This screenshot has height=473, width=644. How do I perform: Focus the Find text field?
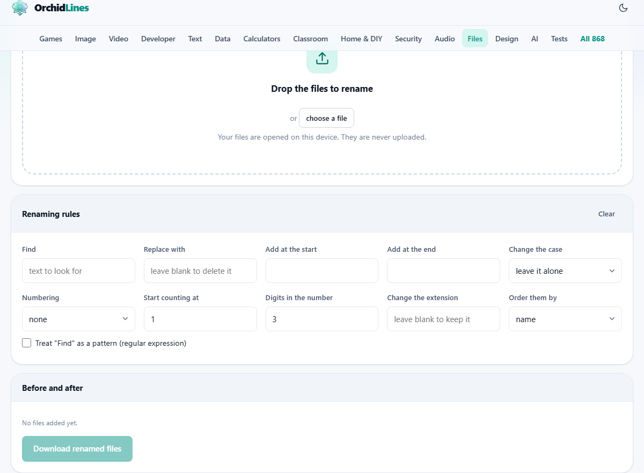(x=78, y=271)
